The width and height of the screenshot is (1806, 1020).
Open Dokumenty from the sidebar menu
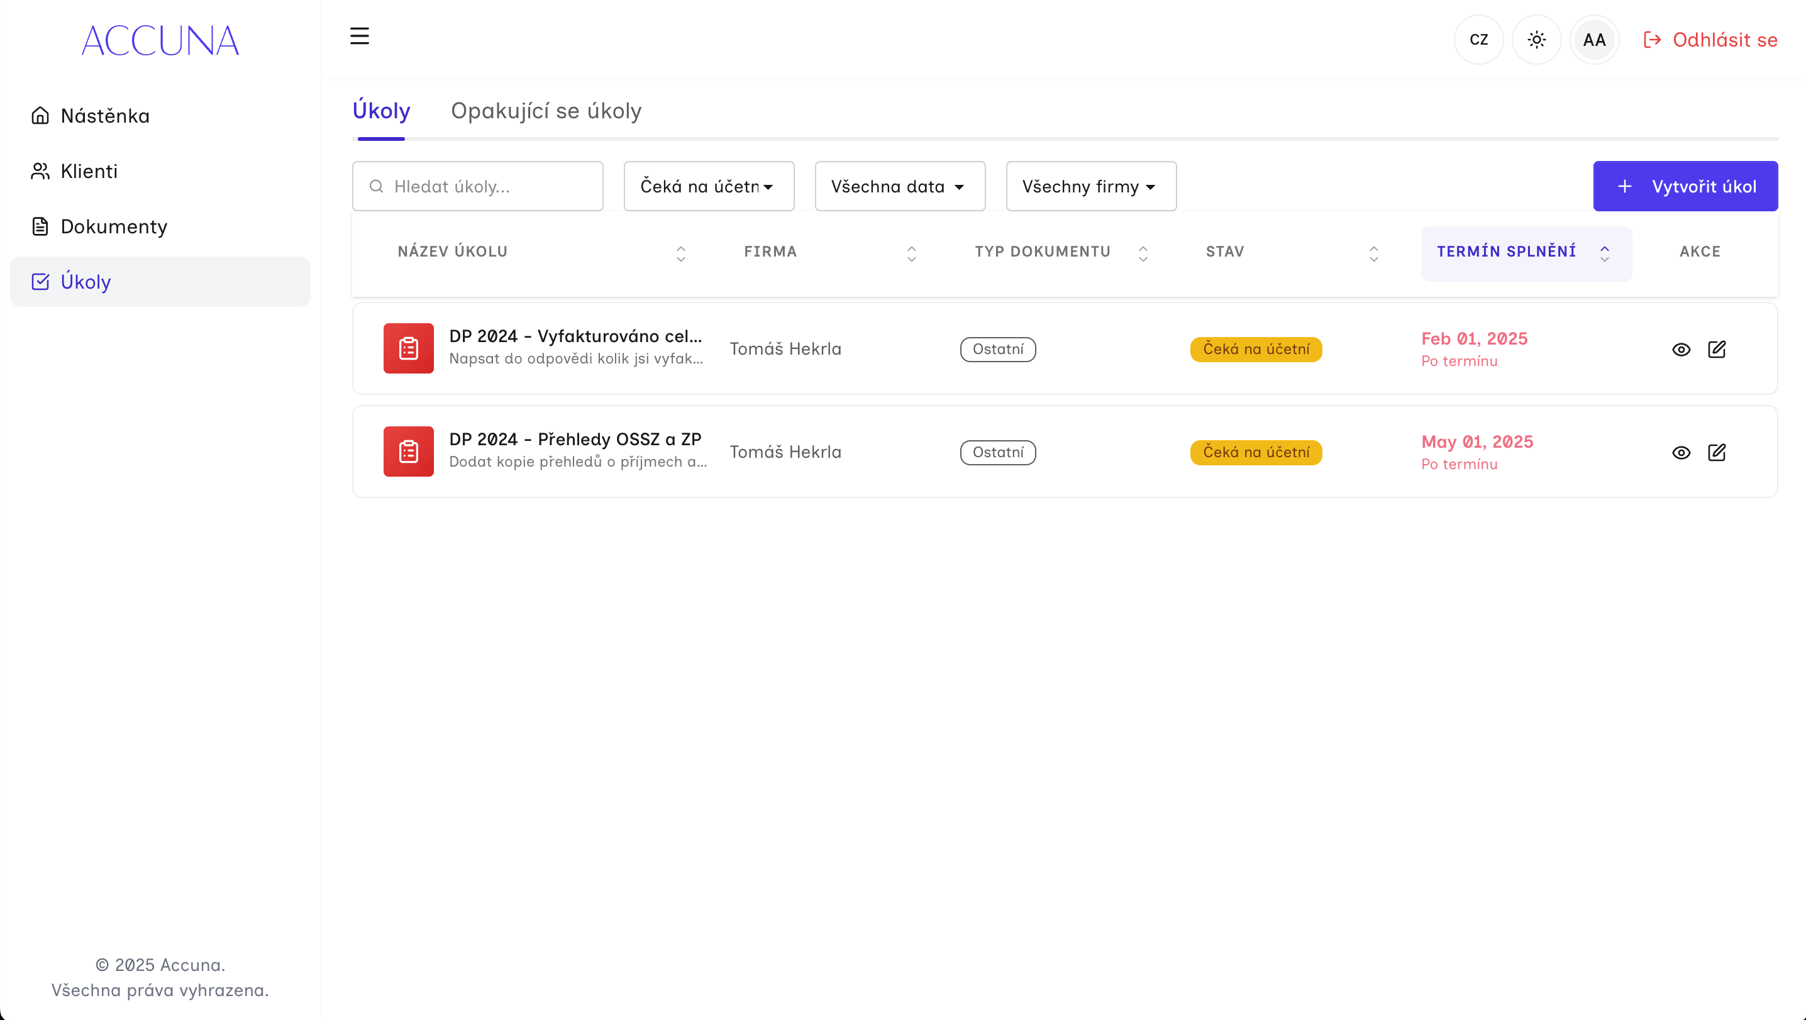(114, 226)
